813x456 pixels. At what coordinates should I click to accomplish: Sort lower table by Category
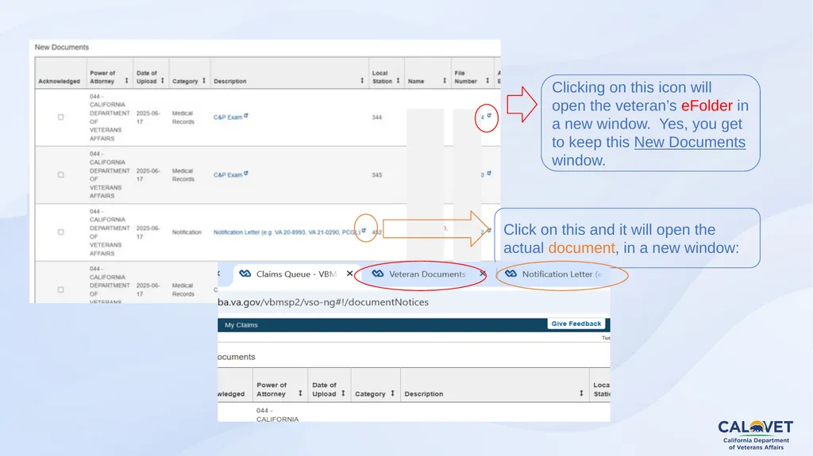coord(392,393)
